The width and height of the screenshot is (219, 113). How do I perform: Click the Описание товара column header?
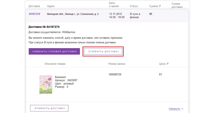[x=55, y=64]
